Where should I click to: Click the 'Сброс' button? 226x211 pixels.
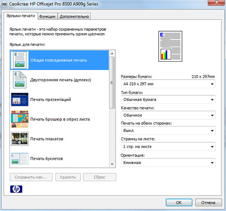click(x=99, y=177)
